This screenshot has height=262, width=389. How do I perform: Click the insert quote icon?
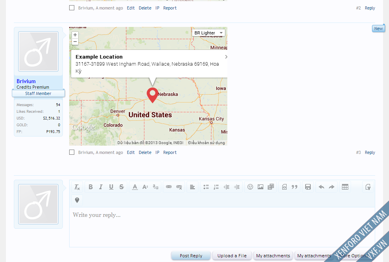pos(295,187)
